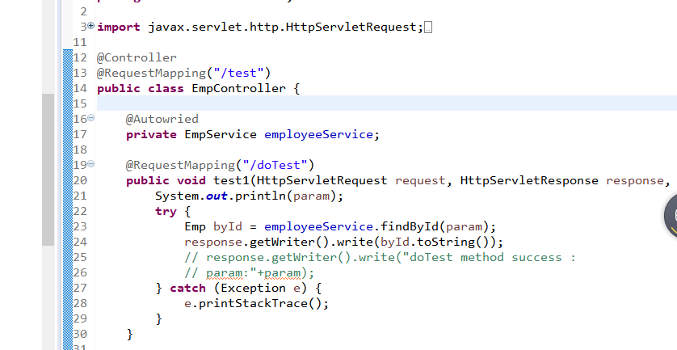Click the Emp type on line 23

click(x=196, y=227)
